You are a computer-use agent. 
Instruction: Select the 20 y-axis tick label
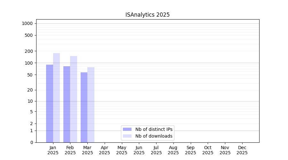click(30, 90)
